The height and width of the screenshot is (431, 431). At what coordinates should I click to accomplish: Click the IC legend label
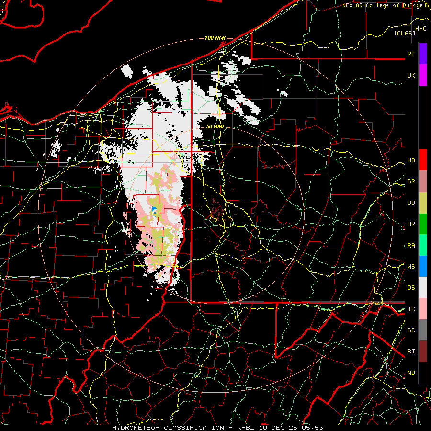pyautogui.click(x=411, y=309)
